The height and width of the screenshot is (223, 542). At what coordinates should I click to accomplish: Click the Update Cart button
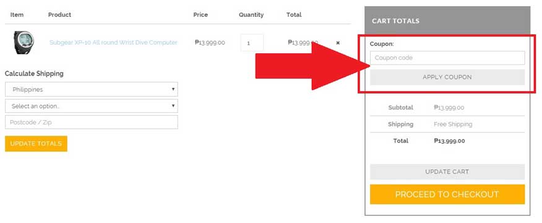coord(447,172)
